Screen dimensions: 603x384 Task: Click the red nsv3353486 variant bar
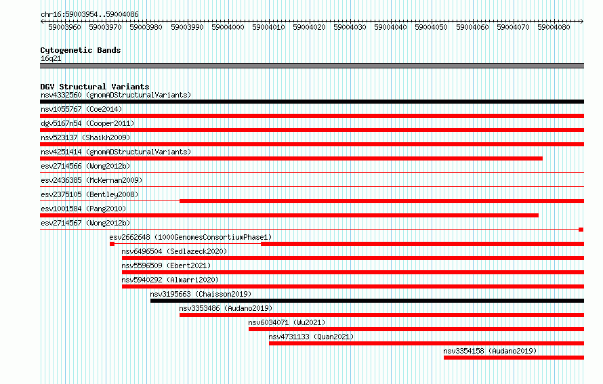click(x=382, y=315)
